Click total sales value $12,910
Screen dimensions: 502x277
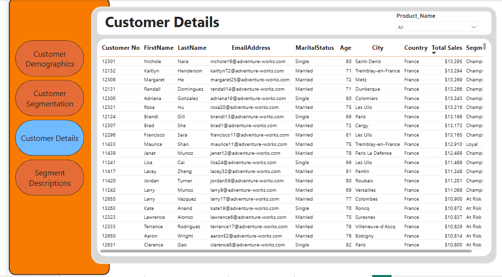coord(453,144)
